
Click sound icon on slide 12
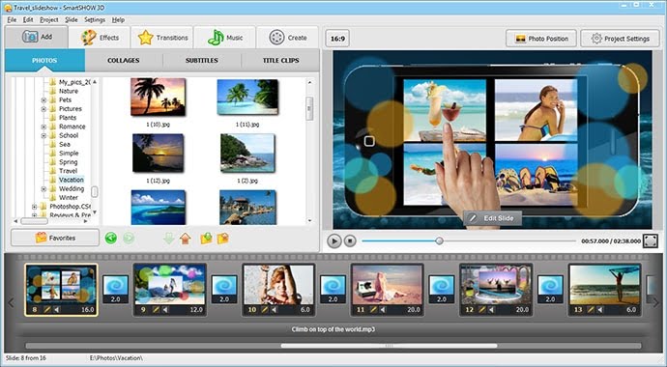(491, 310)
